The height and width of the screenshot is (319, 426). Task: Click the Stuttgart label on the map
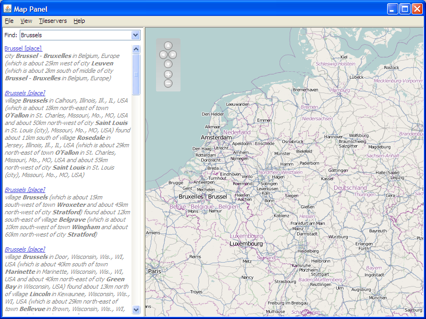coord(320,274)
